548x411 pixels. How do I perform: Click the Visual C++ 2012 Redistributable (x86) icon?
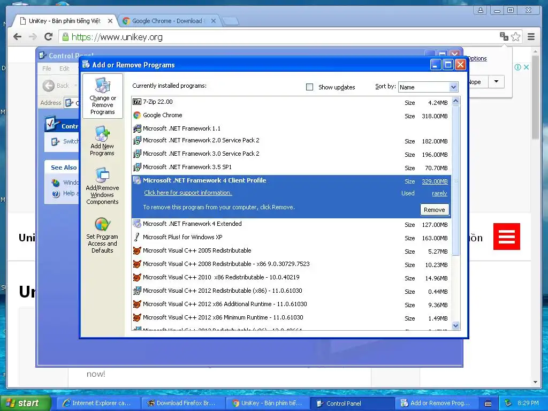coord(137,291)
